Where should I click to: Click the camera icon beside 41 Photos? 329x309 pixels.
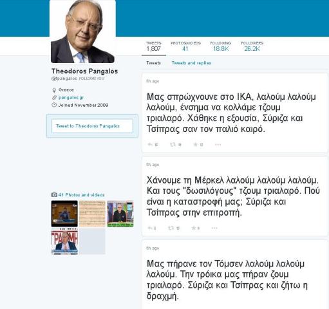click(54, 195)
